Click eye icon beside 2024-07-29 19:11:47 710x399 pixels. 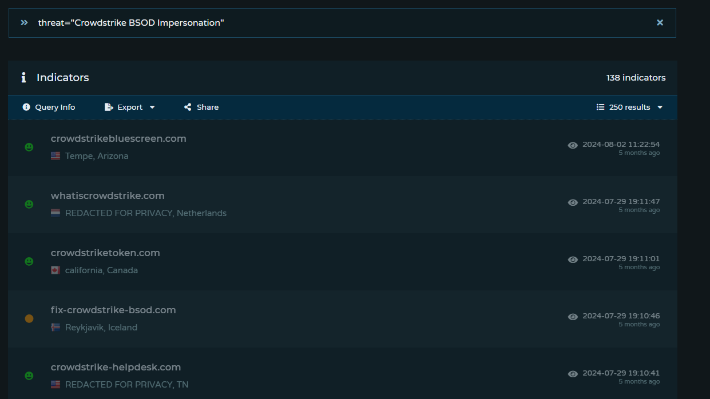click(x=573, y=202)
